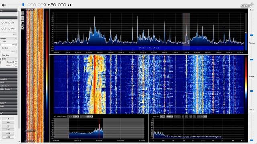Viewport: 257px width, 144px height.
Task: Click the Shortwave Broadcast band label
Action: [149, 48]
